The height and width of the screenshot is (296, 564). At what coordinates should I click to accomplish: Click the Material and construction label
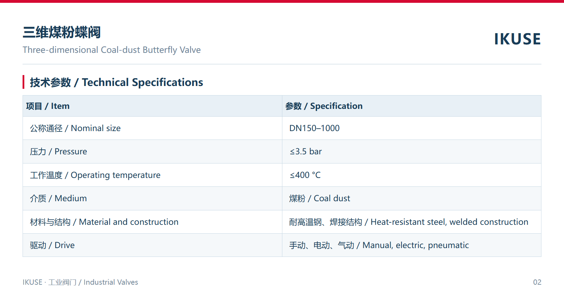104,222
